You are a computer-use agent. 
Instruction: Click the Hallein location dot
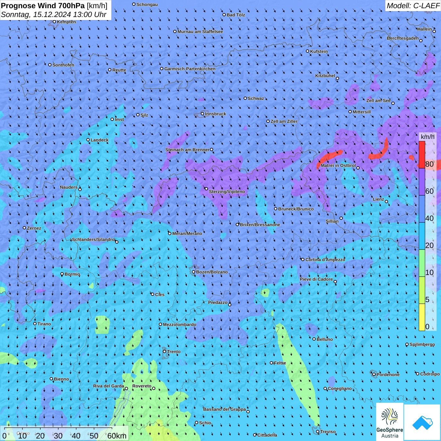coord(434,31)
